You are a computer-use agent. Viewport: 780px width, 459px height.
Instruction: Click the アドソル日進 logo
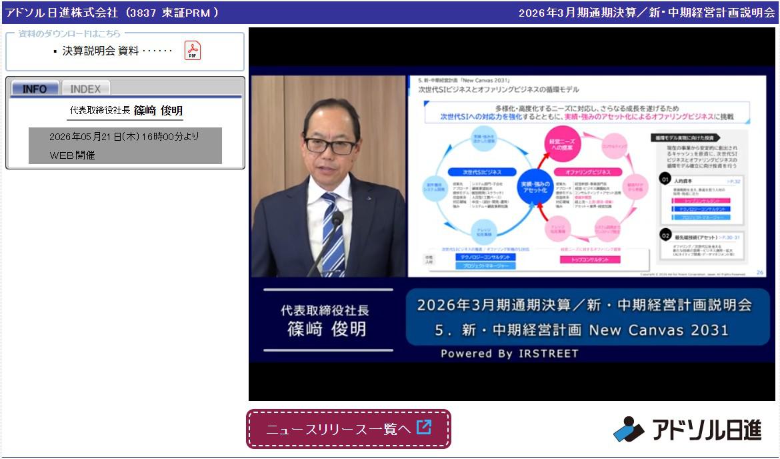[687, 429]
